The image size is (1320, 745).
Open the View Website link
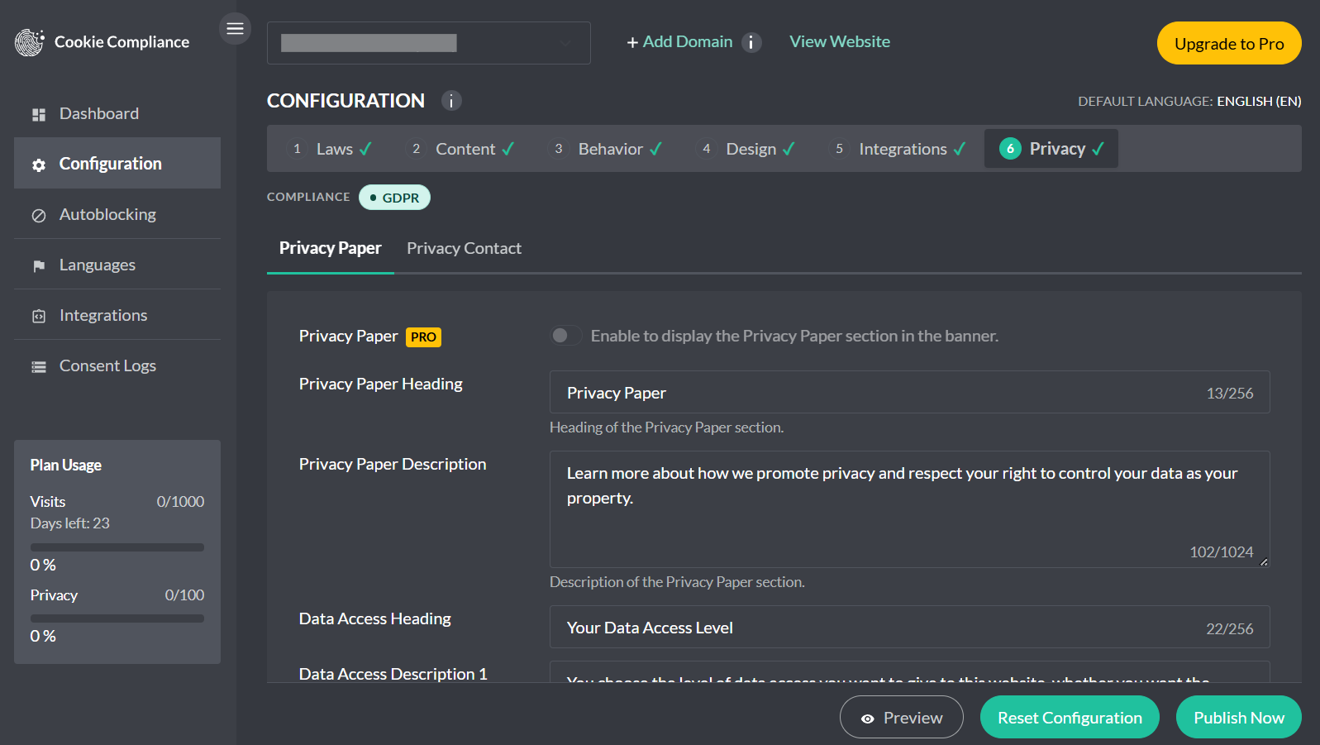pos(840,41)
